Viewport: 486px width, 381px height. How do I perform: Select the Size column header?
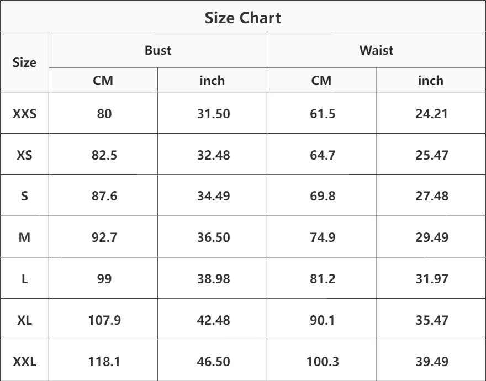[25, 62]
